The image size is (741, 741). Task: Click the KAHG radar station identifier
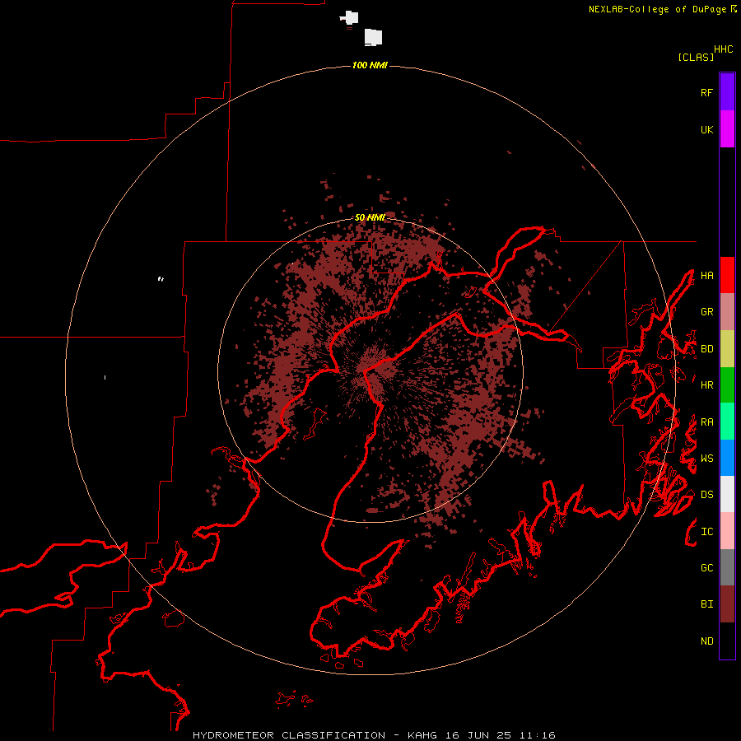422,735
